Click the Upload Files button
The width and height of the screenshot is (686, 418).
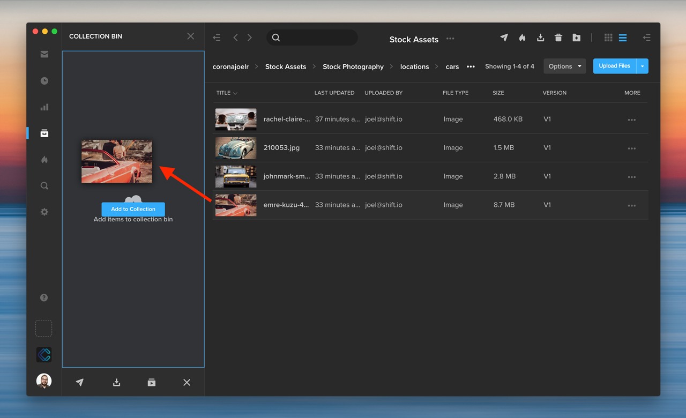614,66
